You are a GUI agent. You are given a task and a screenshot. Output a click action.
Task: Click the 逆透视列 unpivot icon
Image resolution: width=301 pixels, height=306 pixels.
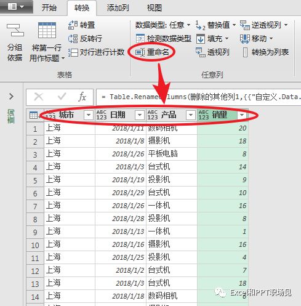[x=244, y=25]
